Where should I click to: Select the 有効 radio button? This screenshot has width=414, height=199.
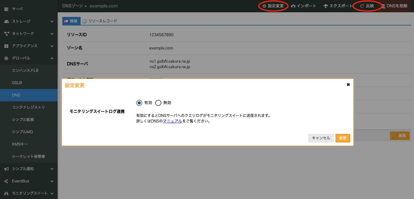tap(139, 103)
